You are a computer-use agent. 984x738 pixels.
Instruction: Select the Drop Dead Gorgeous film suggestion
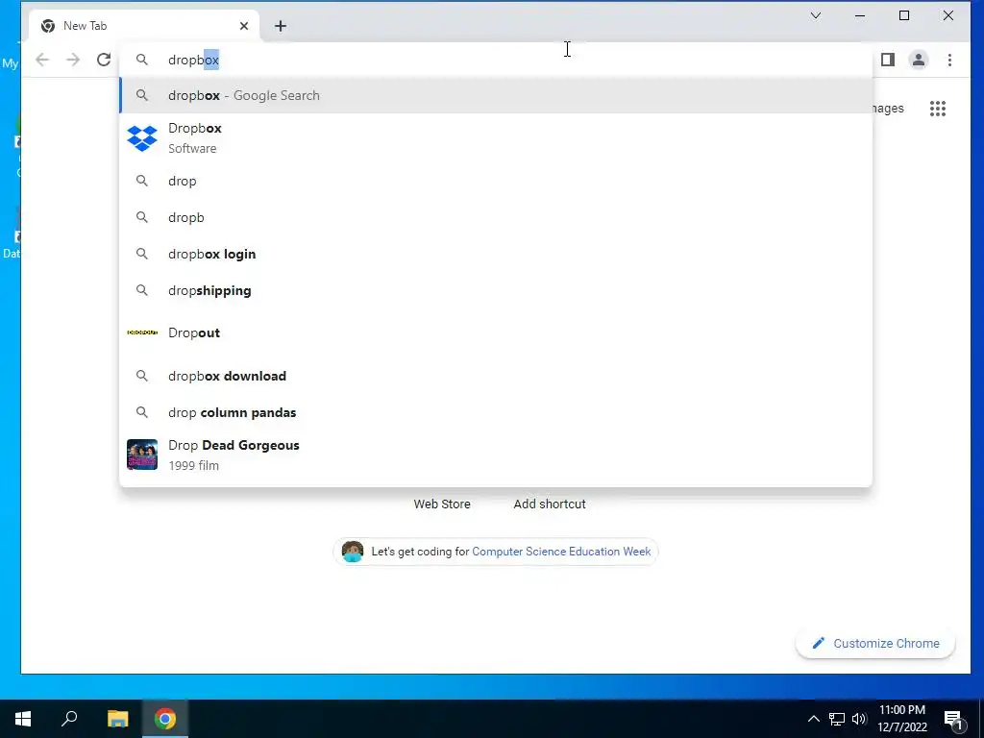pyautogui.click(x=496, y=455)
